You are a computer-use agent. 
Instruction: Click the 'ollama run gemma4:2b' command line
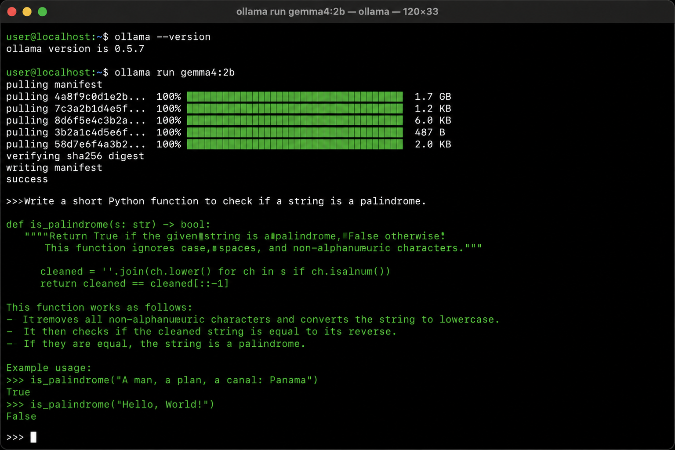click(x=174, y=73)
